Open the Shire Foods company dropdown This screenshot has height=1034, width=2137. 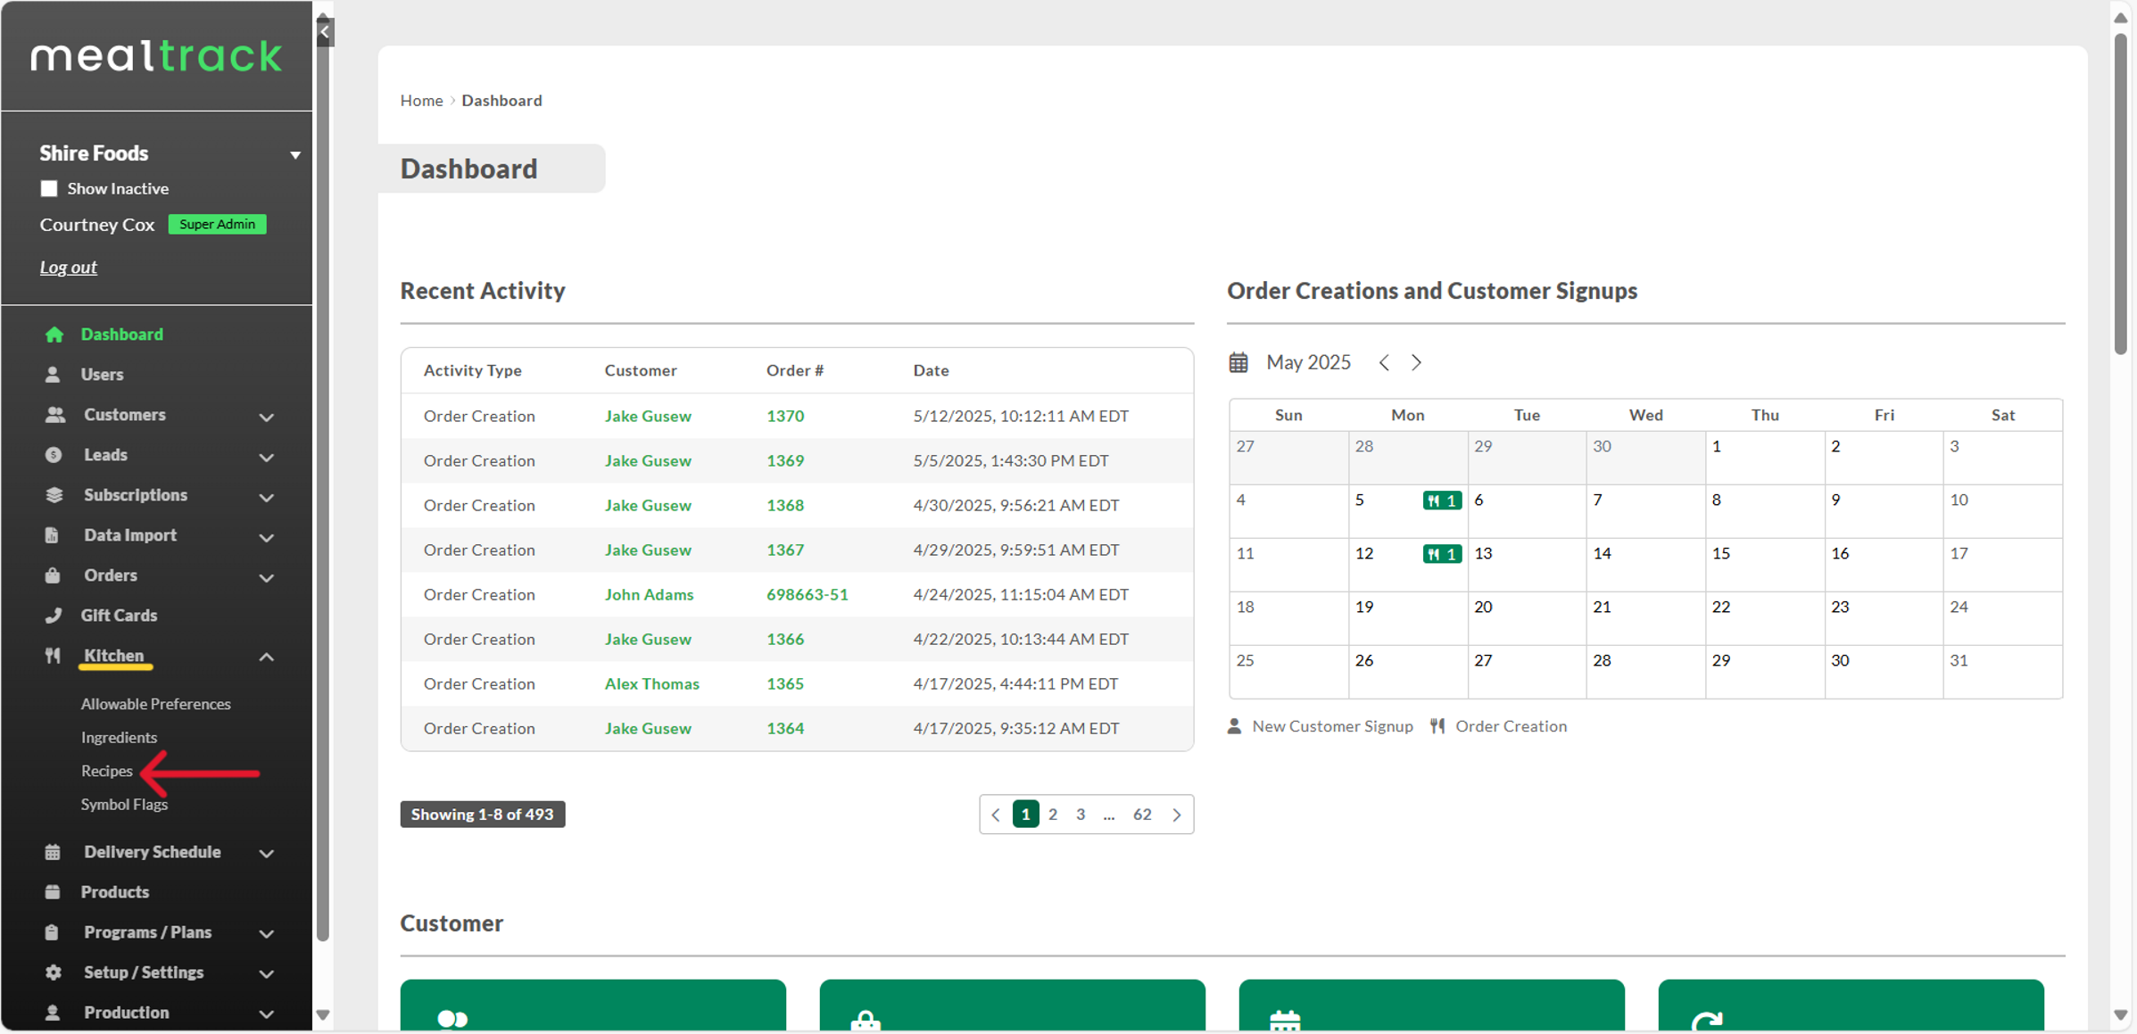point(294,154)
